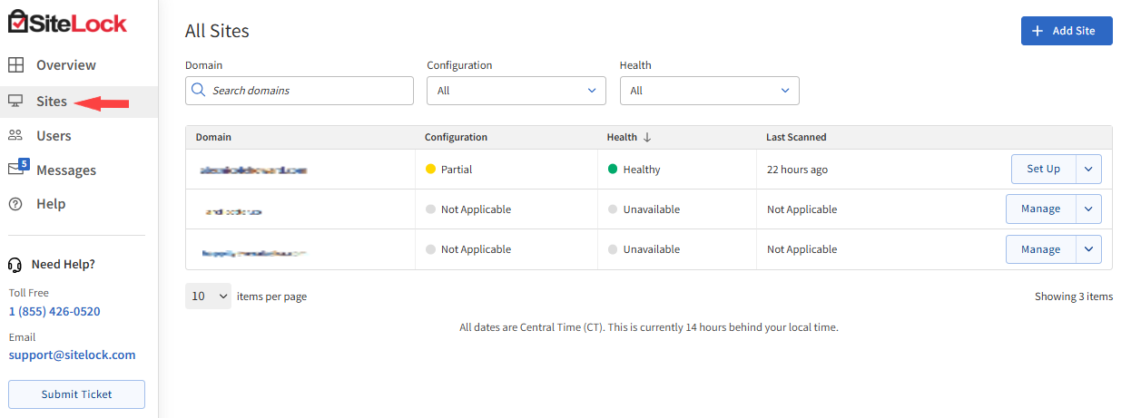Click the Healthy status cell
The height and width of the screenshot is (418, 1131).
pyautogui.click(x=634, y=170)
